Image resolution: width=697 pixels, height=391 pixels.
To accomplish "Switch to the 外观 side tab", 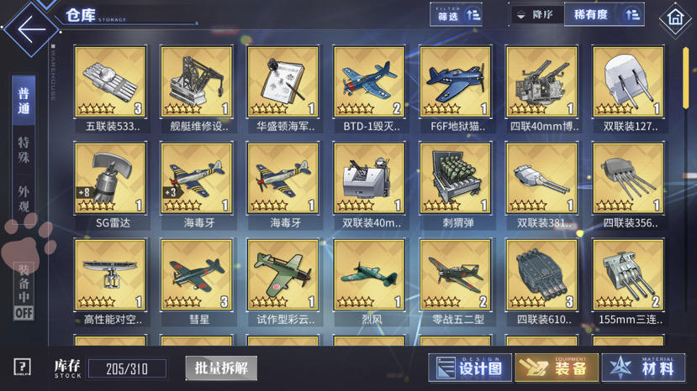I will click(x=24, y=198).
